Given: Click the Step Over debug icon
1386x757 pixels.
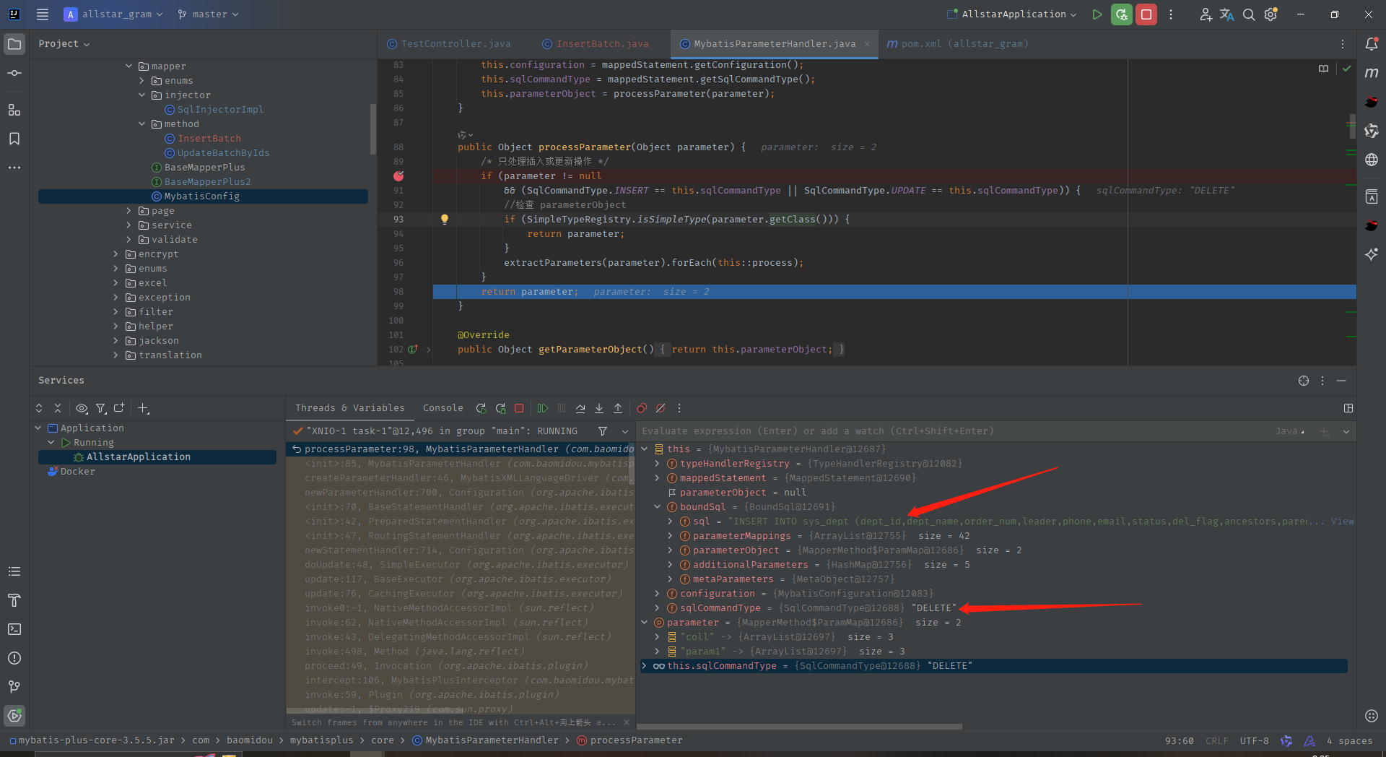Looking at the screenshot, I should [x=580, y=408].
